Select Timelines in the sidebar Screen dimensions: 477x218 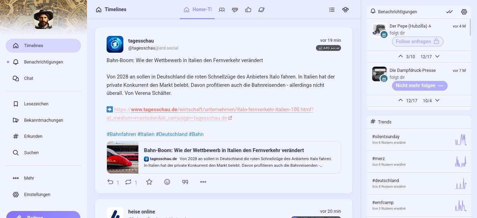point(43,46)
